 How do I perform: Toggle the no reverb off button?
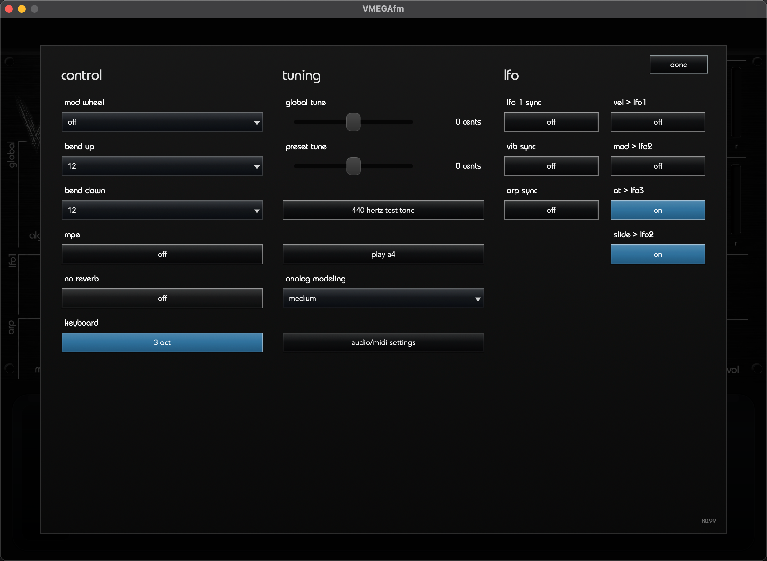point(162,298)
